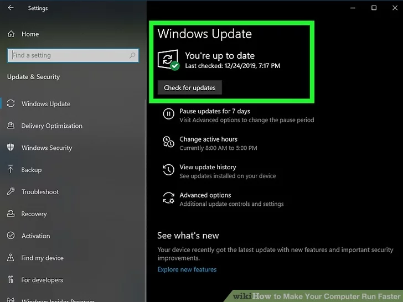Click the Home house icon

[11, 34]
